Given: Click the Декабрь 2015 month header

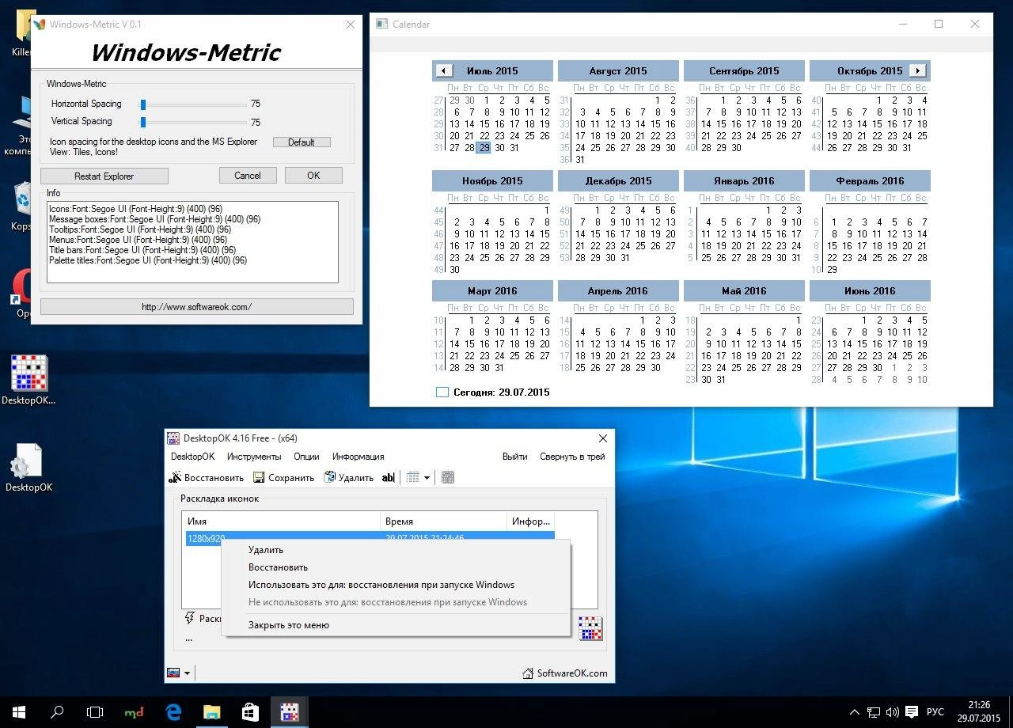Looking at the screenshot, I should click(x=619, y=180).
